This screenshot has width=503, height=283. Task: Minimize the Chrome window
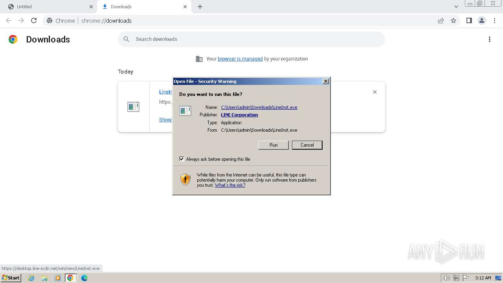[x=470, y=4]
